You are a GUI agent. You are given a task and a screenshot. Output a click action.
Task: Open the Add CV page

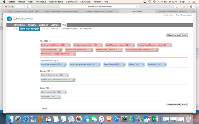(45, 29)
